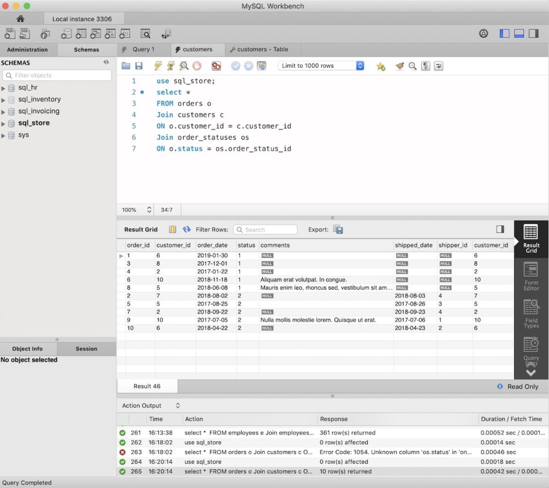Stop the query being executed

pos(197,66)
